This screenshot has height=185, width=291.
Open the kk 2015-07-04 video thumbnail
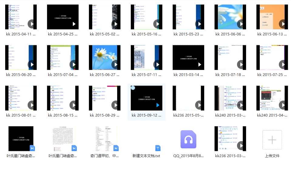click(63, 58)
